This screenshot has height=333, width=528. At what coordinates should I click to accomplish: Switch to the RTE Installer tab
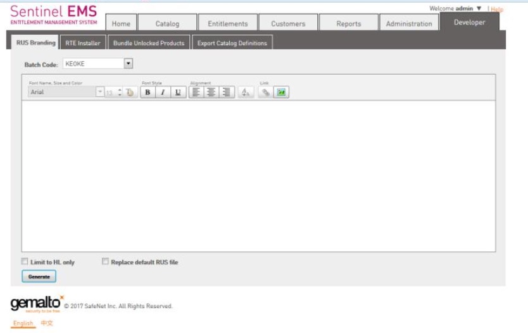click(83, 43)
